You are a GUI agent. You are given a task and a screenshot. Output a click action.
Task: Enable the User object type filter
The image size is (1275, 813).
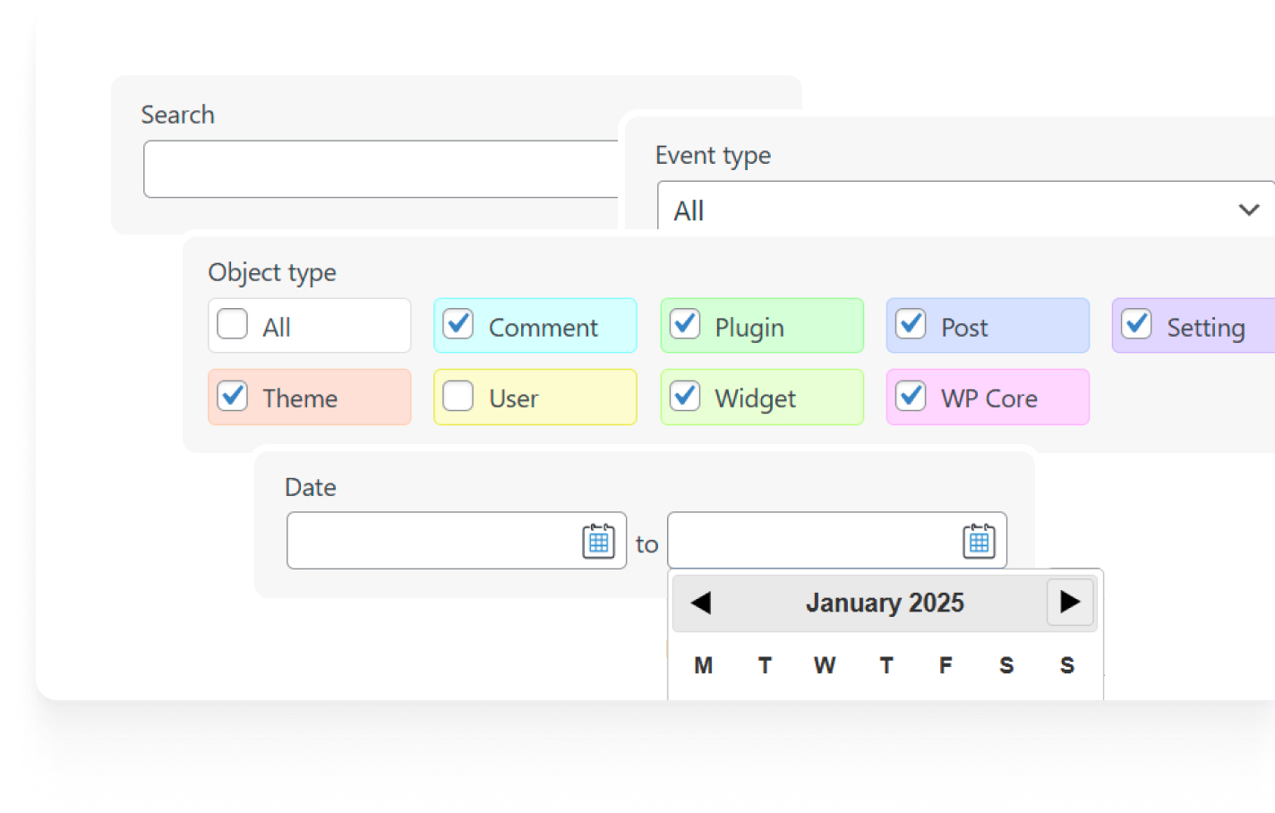[458, 396]
